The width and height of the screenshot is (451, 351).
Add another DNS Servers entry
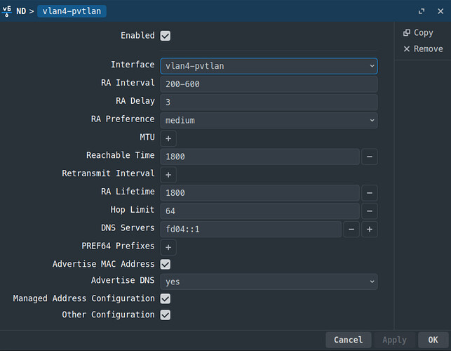click(x=370, y=229)
